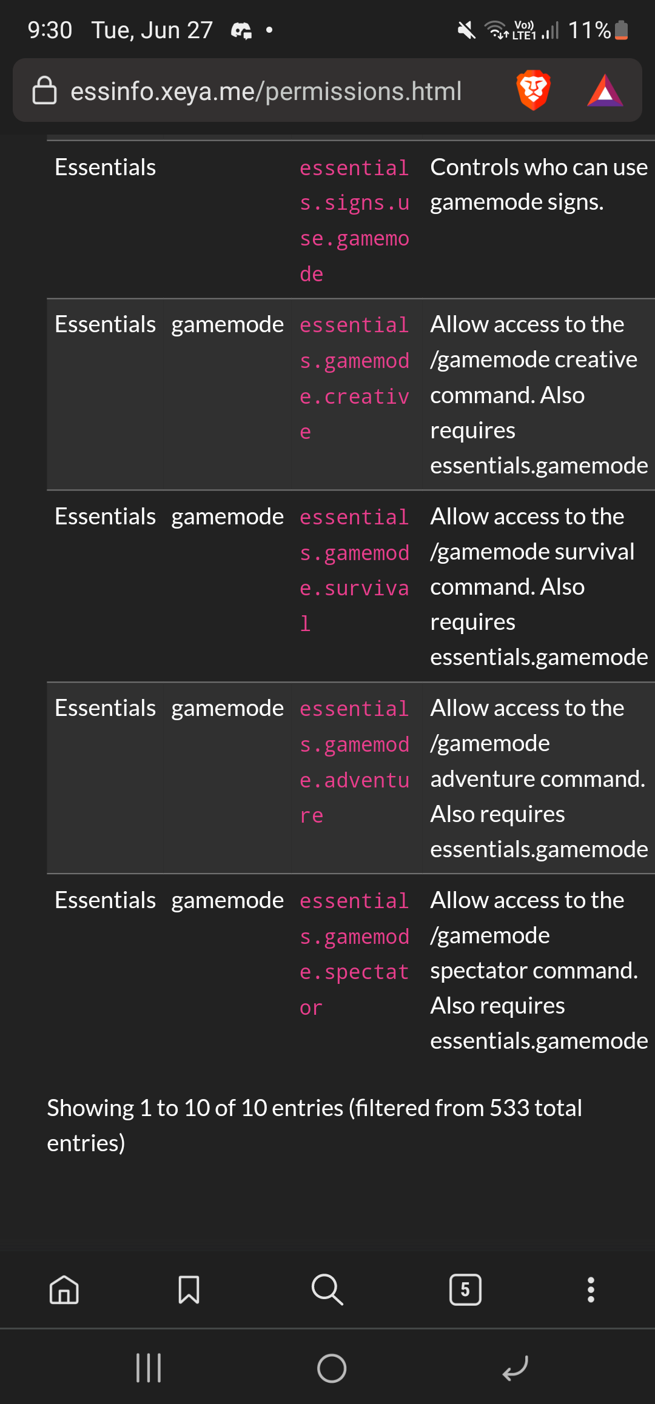Tap the site security lock icon
655x1404 pixels.
44,90
